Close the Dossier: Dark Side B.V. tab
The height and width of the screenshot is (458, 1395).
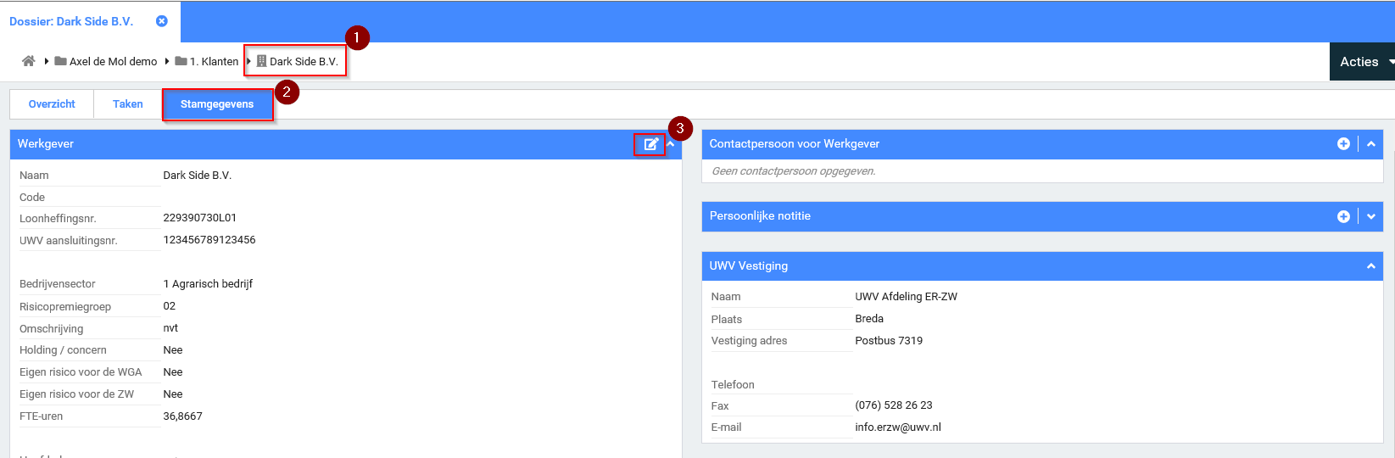[161, 21]
